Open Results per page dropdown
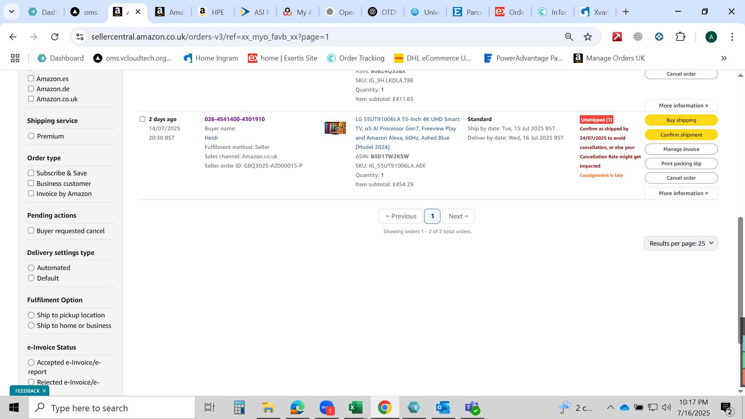The image size is (745, 419). pos(681,243)
